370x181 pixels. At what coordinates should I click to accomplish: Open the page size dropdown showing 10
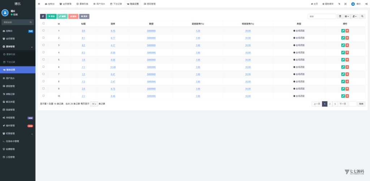(x=94, y=104)
